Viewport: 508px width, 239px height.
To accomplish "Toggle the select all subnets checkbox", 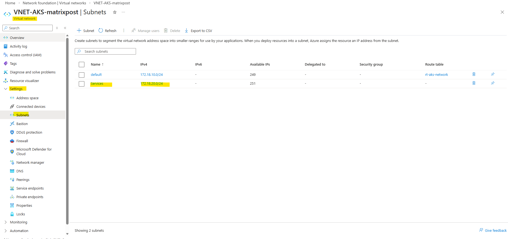I will click(x=82, y=65).
